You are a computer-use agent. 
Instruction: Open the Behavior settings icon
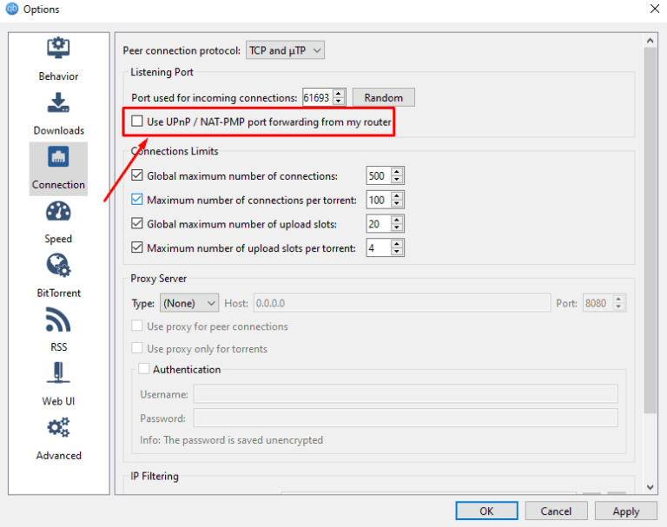58,48
